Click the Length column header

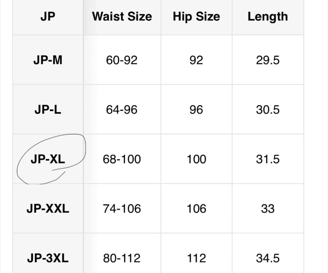coord(268,17)
